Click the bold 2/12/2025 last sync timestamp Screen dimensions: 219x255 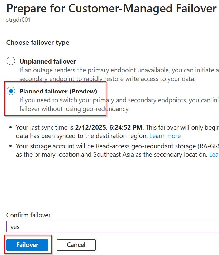[109, 127]
